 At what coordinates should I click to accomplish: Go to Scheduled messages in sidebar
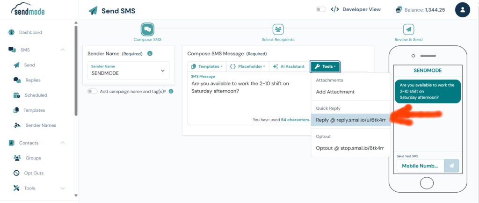[36, 95]
